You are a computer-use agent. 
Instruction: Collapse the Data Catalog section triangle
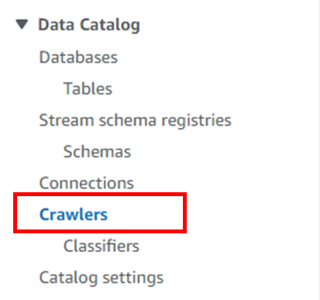pyautogui.click(x=22, y=25)
